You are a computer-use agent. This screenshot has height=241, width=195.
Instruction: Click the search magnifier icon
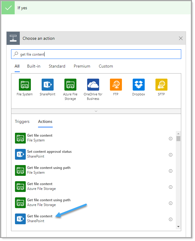[16, 54]
